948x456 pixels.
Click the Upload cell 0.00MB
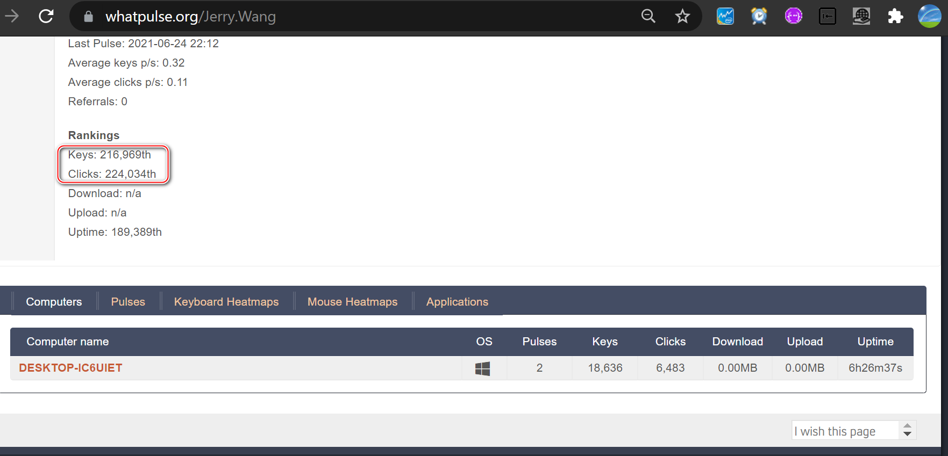coord(804,368)
